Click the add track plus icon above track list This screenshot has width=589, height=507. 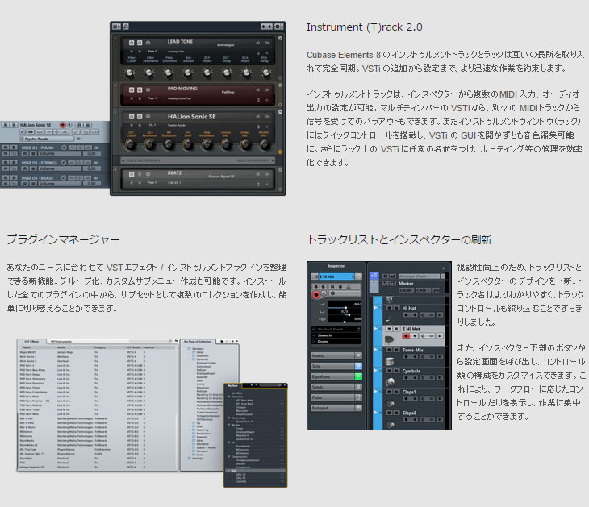point(443,268)
